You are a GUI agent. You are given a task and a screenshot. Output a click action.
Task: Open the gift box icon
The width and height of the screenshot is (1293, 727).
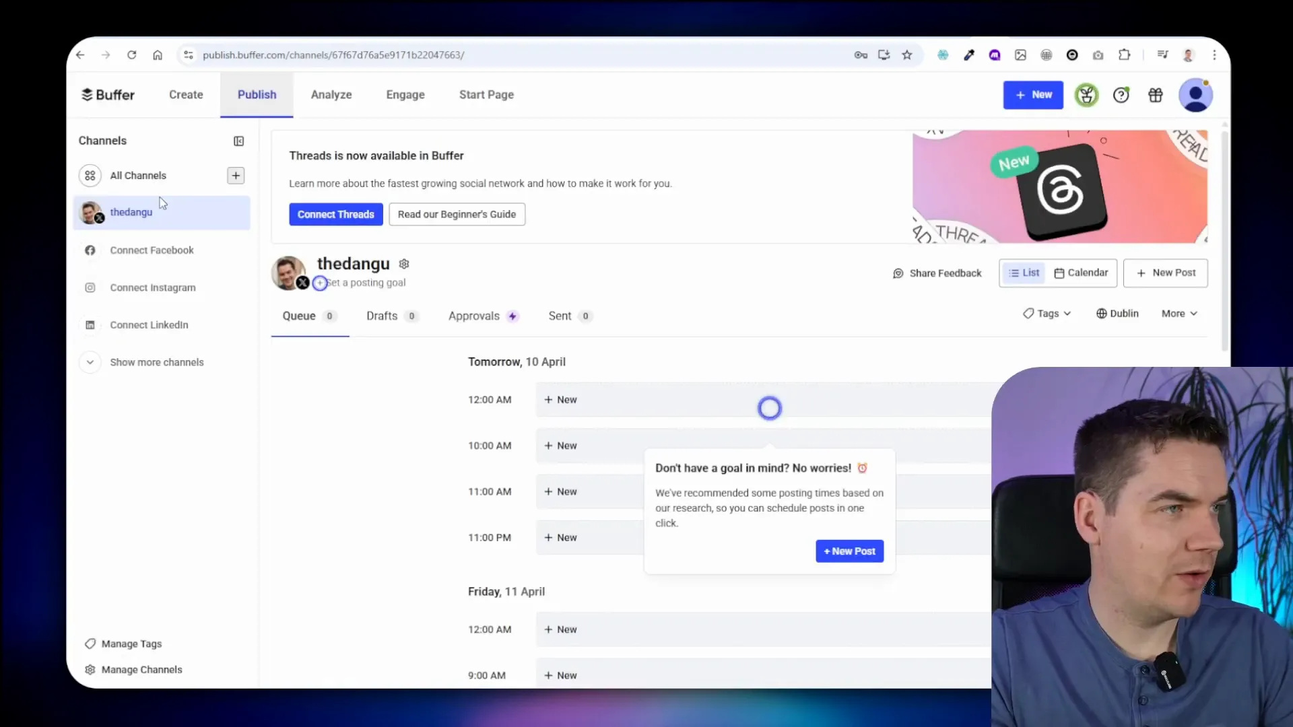point(1156,95)
